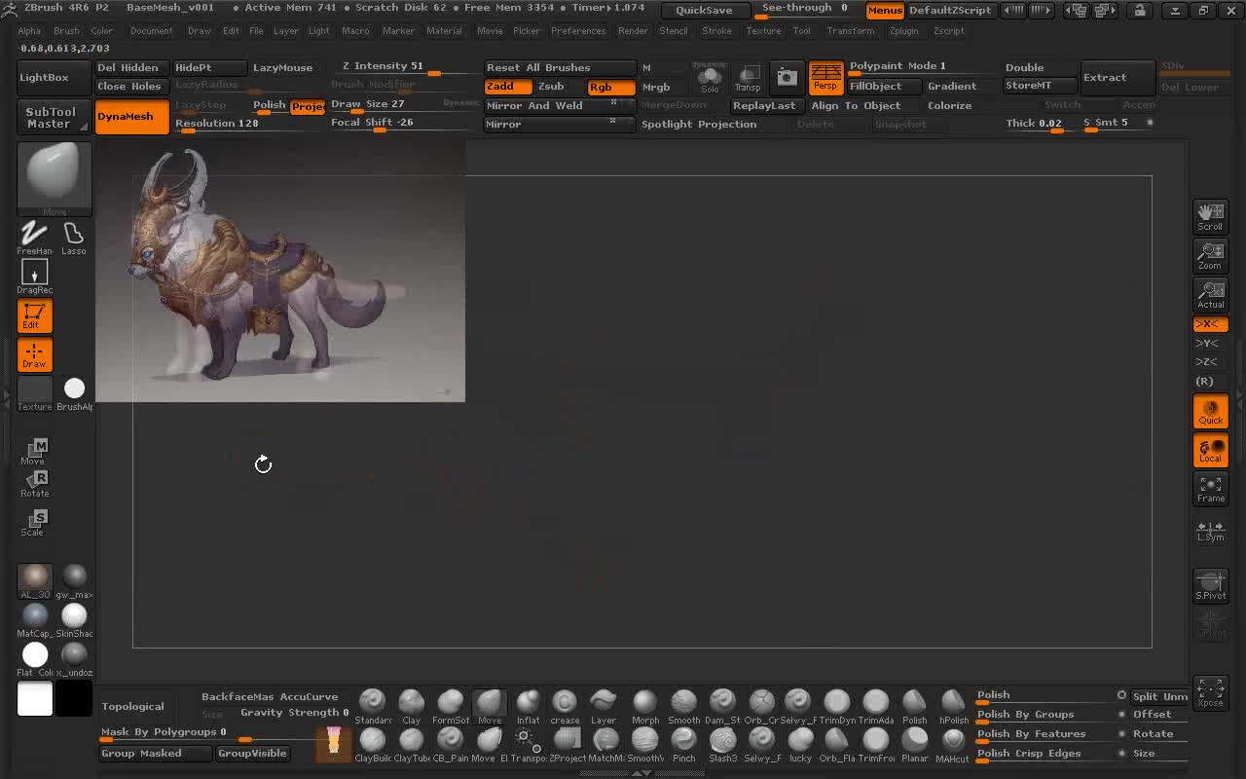The image size is (1246, 779).
Task: Toggle Draw mode
Action: click(34, 355)
